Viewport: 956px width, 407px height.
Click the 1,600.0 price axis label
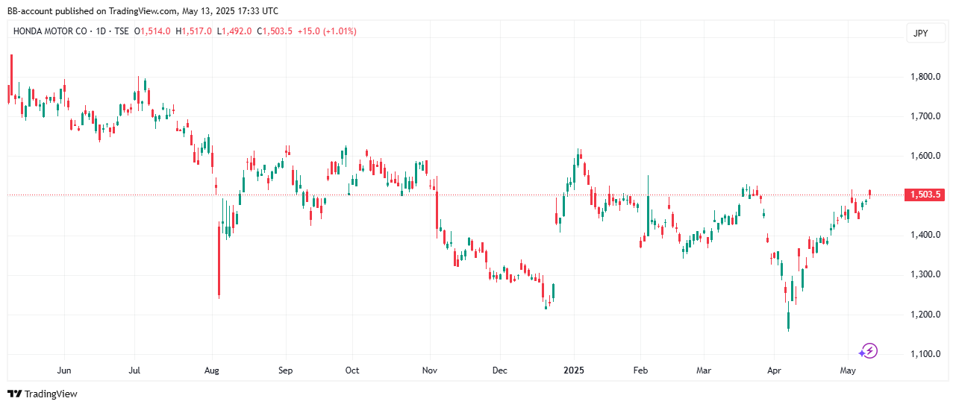[x=925, y=156]
